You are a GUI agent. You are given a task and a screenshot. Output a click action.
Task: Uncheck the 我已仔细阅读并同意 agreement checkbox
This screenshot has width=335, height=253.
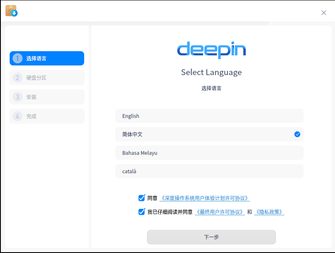(x=142, y=212)
